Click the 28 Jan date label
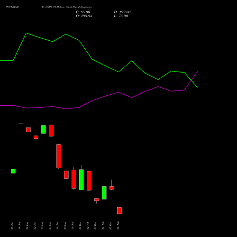This screenshot has width=237, height=237. (x=58, y=226)
